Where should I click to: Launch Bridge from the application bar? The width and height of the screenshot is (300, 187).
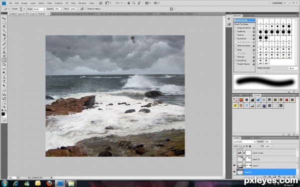tap(100, 3)
